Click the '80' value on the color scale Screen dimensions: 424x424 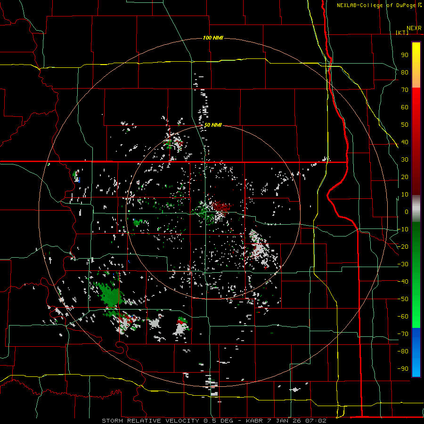(x=405, y=73)
